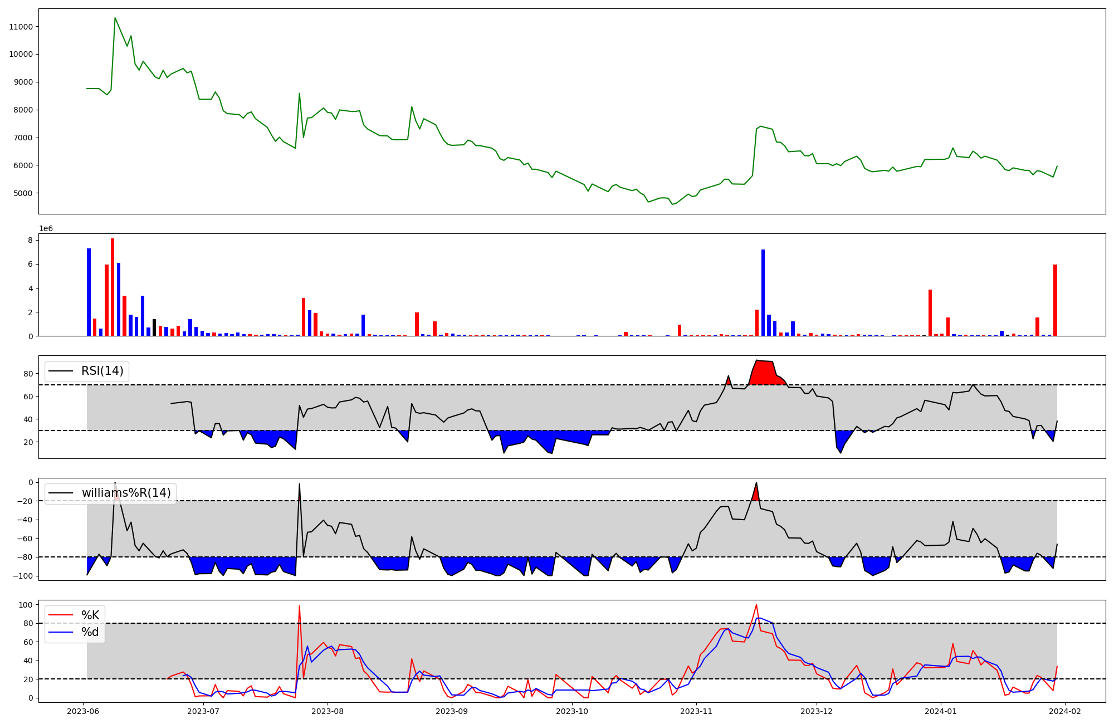Image resolution: width=1114 pixels, height=724 pixels.
Task: Click the 5000 price axis label
Action: 23,193
